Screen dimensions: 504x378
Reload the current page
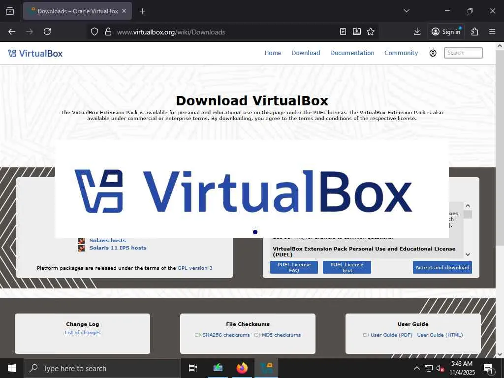pos(47,31)
